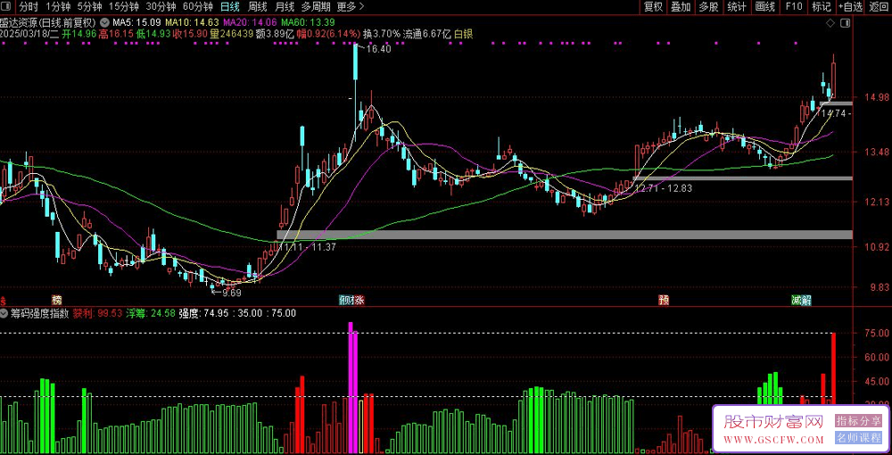Screen dimensions: 892x455
Task: Open the indicator dropdown beside 盛达资源 title
Action: [104, 22]
